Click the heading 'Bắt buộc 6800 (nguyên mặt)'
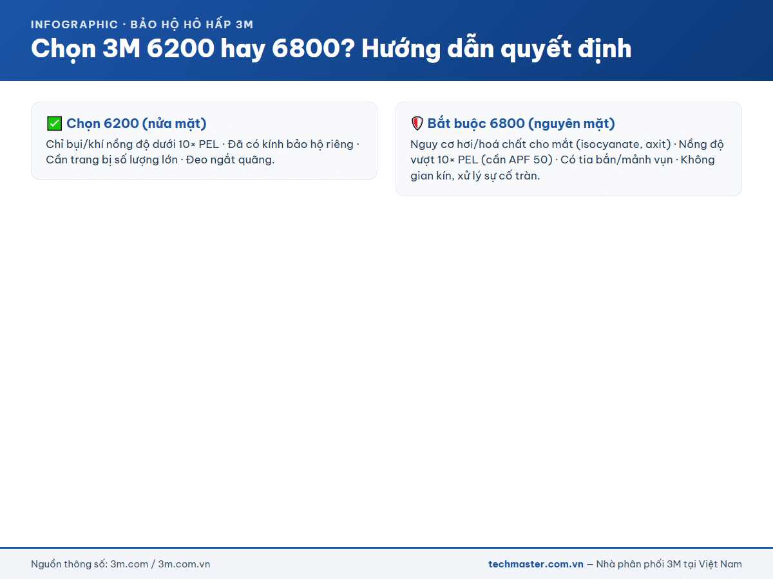 pyautogui.click(x=521, y=124)
